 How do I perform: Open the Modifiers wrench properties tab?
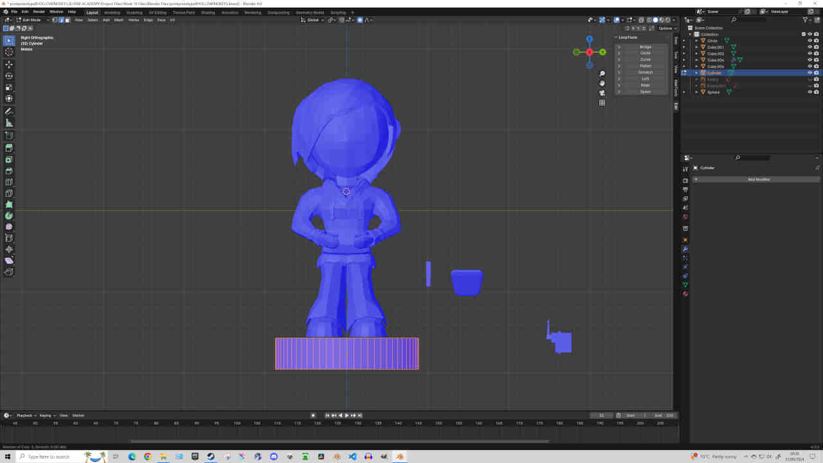pos(685,249)
